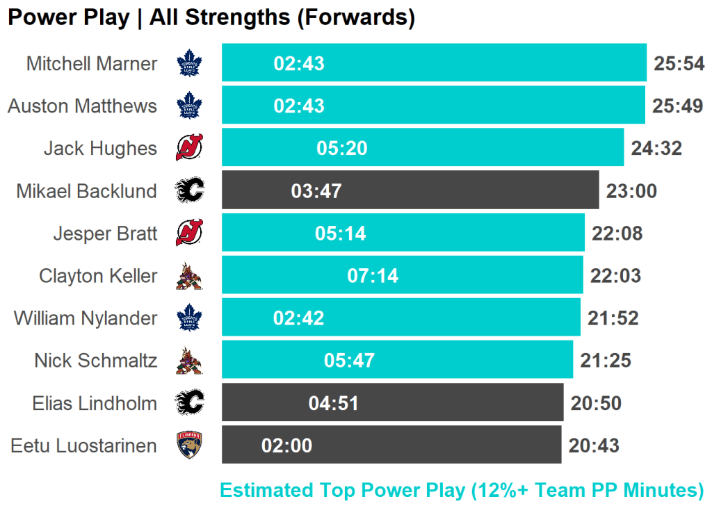
Task: Click the Florida Panthers logo beside Eetu Luostarinen
Action: [189, 445]
